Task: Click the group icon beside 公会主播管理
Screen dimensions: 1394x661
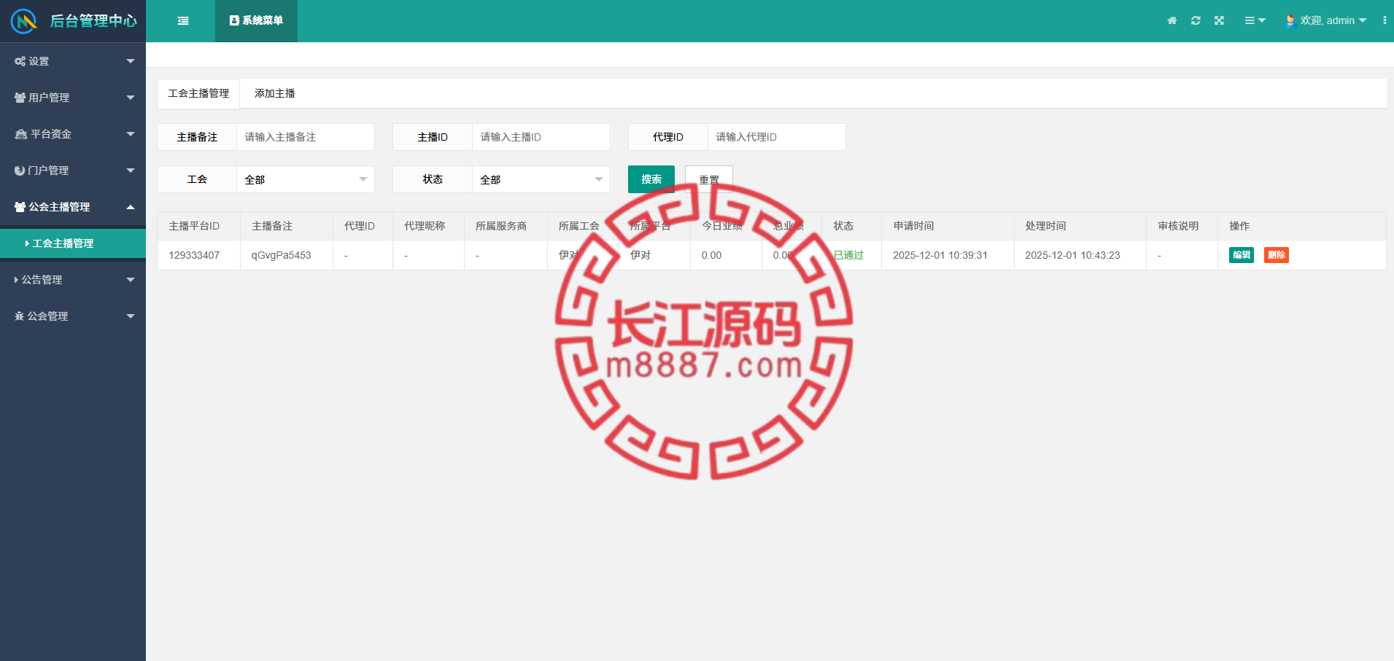Action: pos(20,207)
